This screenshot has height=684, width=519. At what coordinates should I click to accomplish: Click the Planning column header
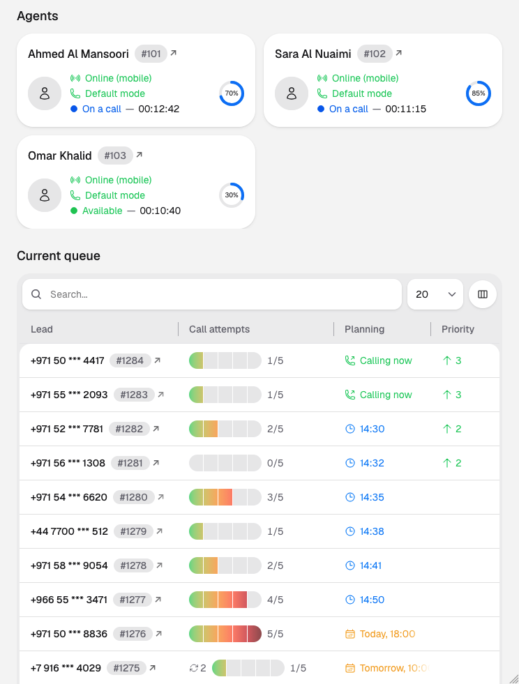pyautogui.click(x=364, y=329)
